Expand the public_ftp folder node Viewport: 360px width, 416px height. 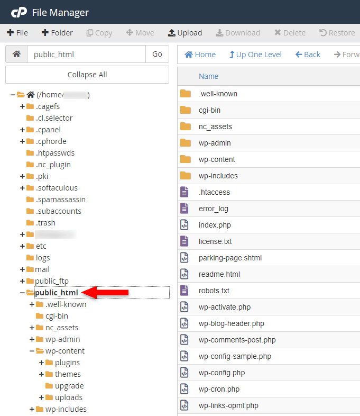click(x=22, y=281)
